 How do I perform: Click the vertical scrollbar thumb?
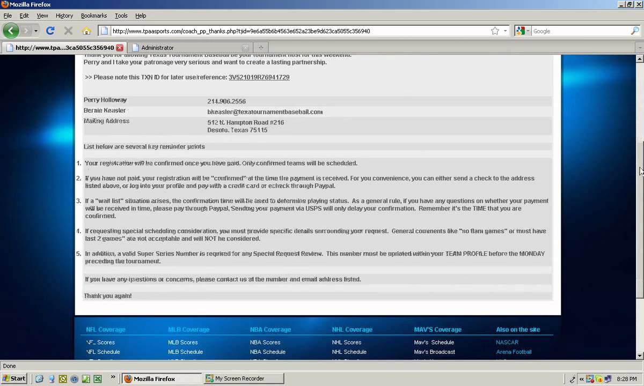pyautogui.click(x=639, y=220)
